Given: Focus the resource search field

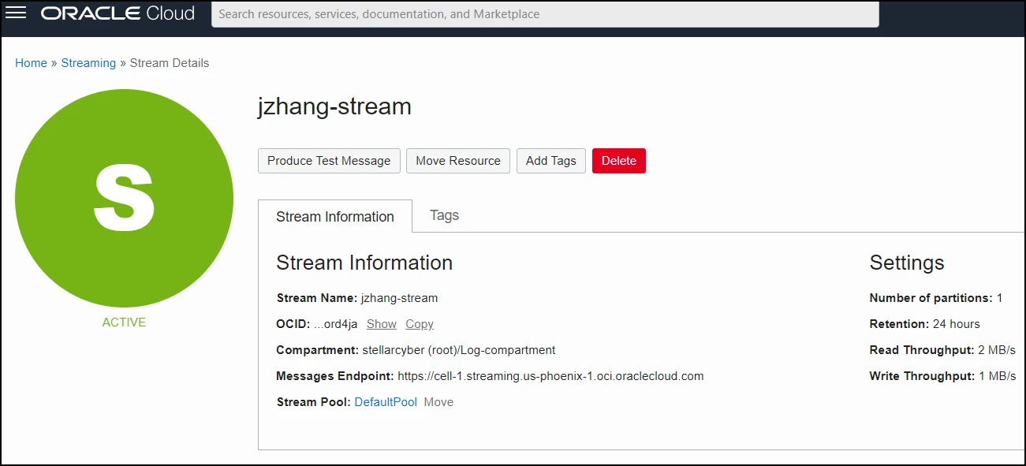Looking at the screenshot, I should [544, 14].
